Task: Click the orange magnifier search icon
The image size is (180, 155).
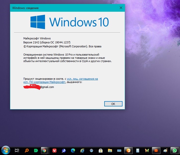Action: (x=27, y=151)
